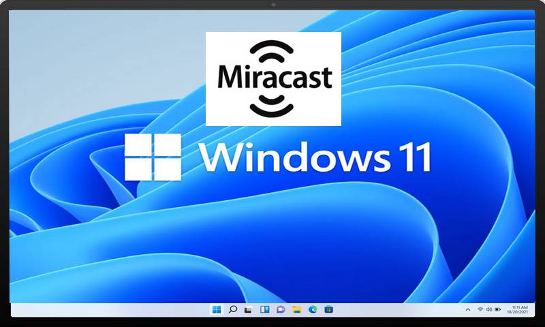The image size is (545, 327).
Task: Launch Teams Chat from taskbar
Action: coord(281,309)
